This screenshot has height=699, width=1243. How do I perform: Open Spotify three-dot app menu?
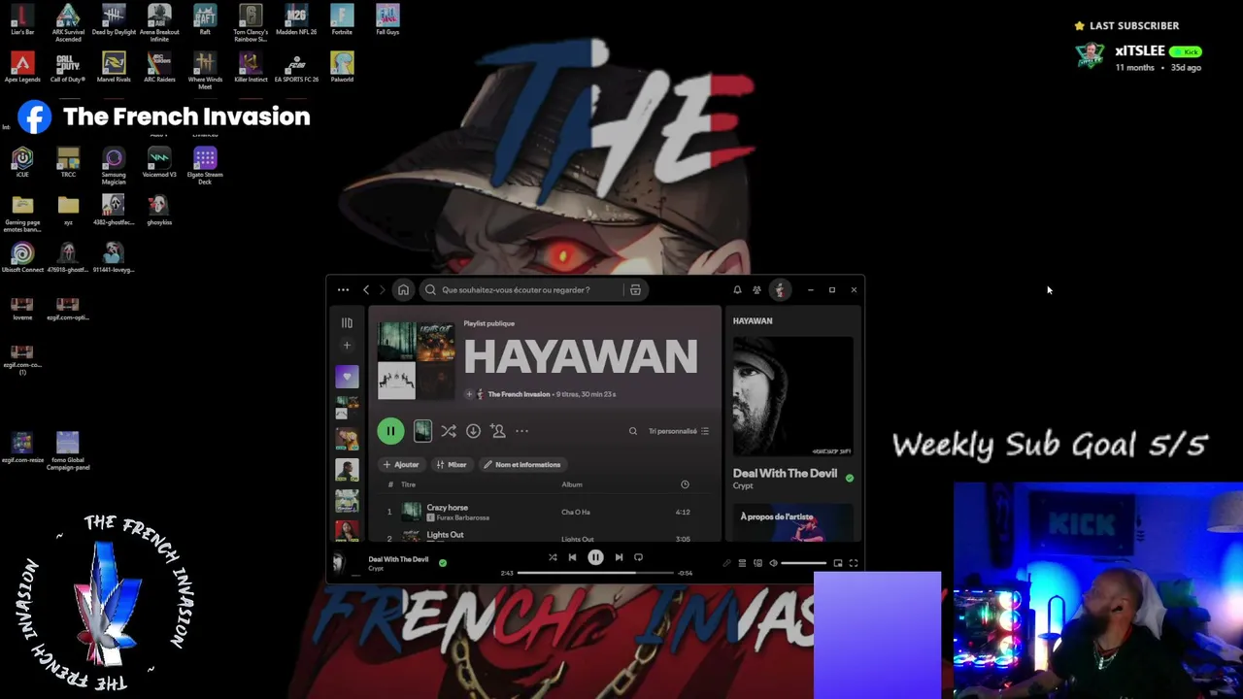point(343,289)
